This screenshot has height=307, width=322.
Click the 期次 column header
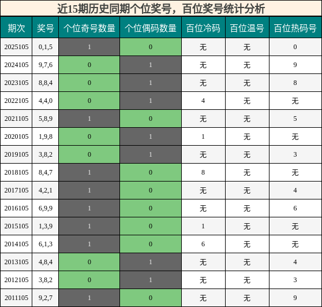pos(16,27)
